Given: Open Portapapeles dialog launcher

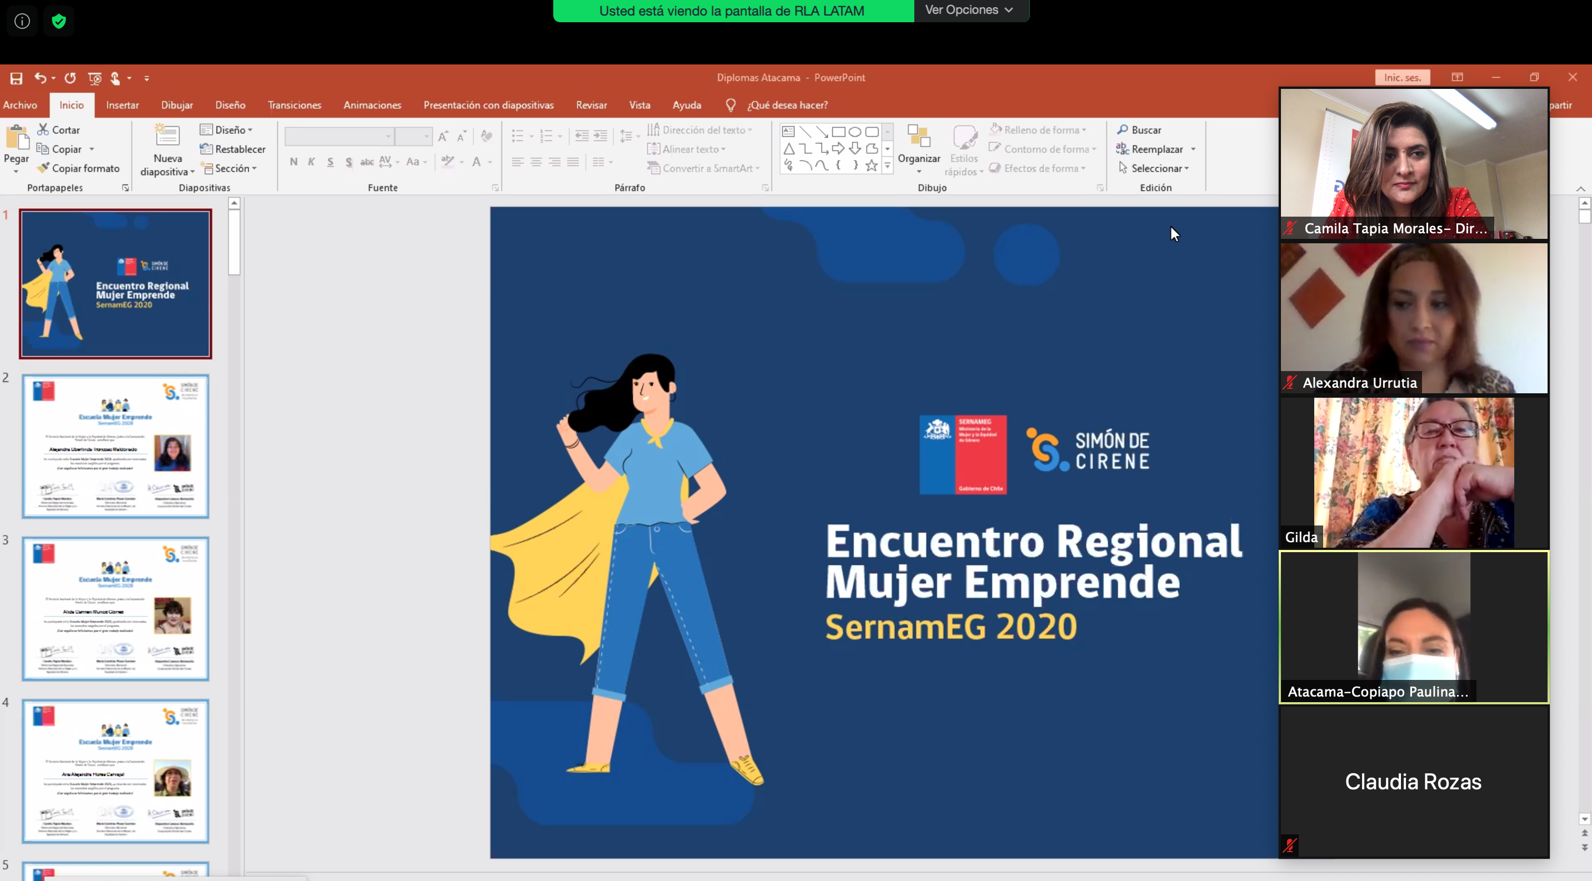Looking at the screenshot, I should [x=126, y=188].
